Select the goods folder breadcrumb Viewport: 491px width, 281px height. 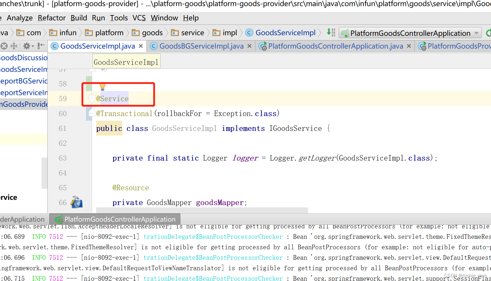(x=147, y=33)
